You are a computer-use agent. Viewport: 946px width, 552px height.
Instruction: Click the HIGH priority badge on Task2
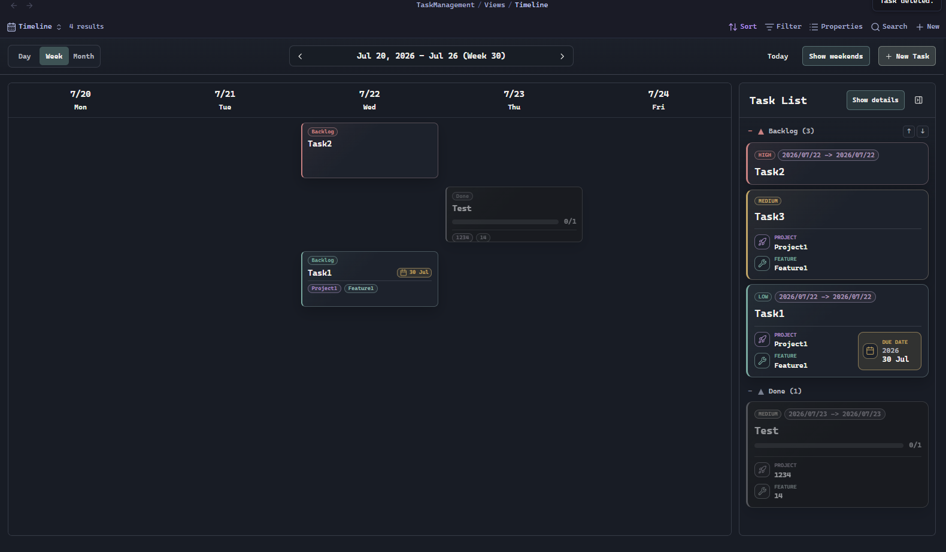coord(765,155)
